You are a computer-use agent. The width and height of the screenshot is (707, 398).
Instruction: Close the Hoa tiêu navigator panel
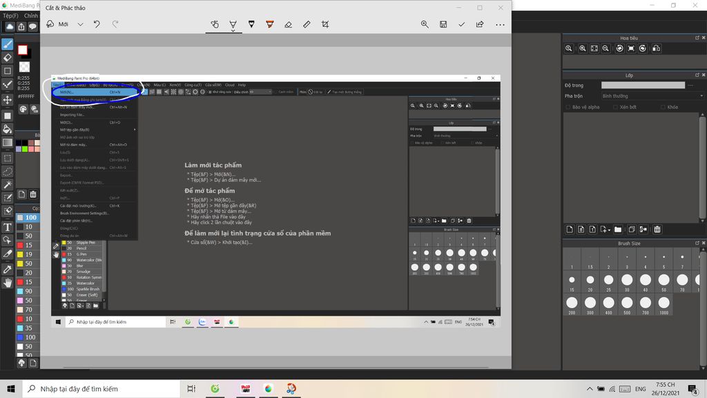703,38
